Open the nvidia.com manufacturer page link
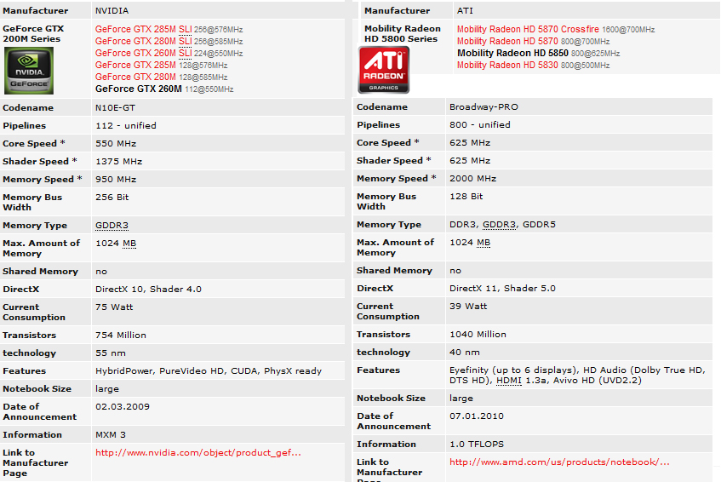721x482 pixels. point(198,452)
